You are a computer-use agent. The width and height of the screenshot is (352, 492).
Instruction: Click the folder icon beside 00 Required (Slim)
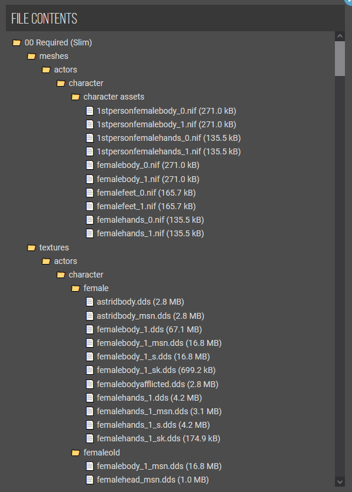pos(16,42)
